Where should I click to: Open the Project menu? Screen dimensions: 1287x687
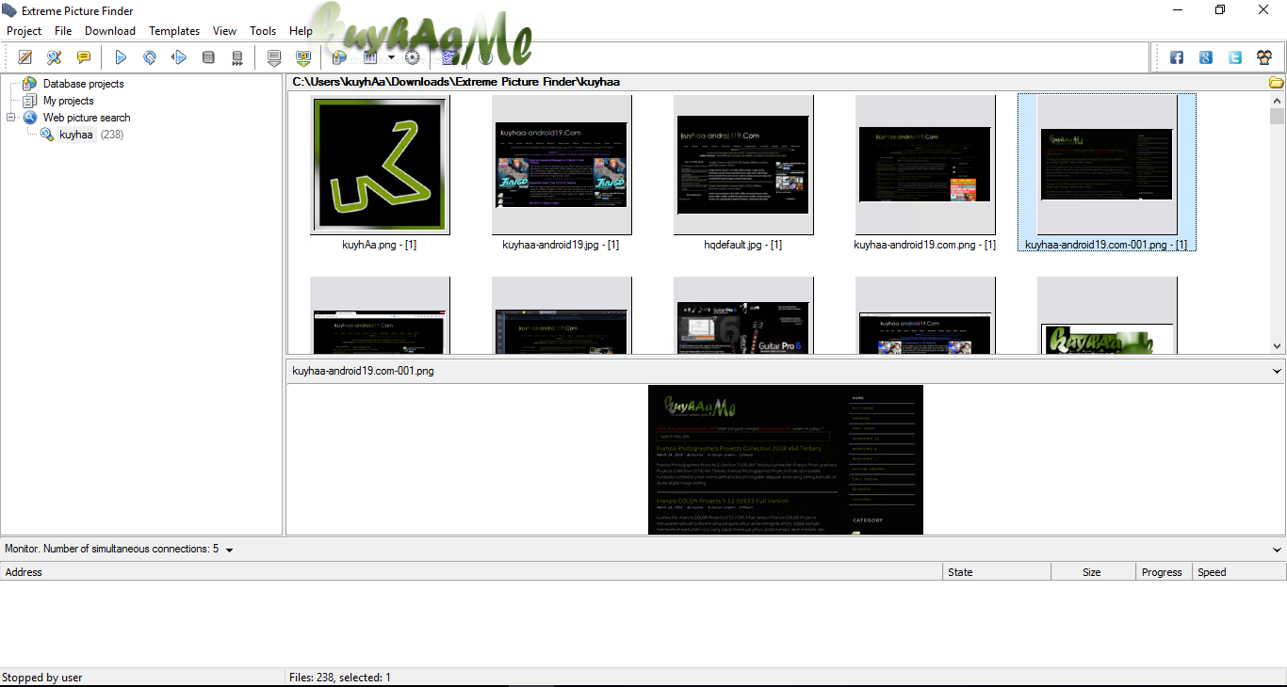click(x=24, y=31)
